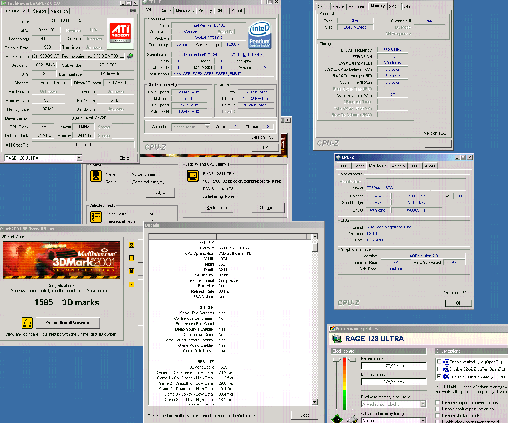Click the yellow floppy save icon in the score window
Viewport: 508px width, 423px height.
(x=131, y=258)
